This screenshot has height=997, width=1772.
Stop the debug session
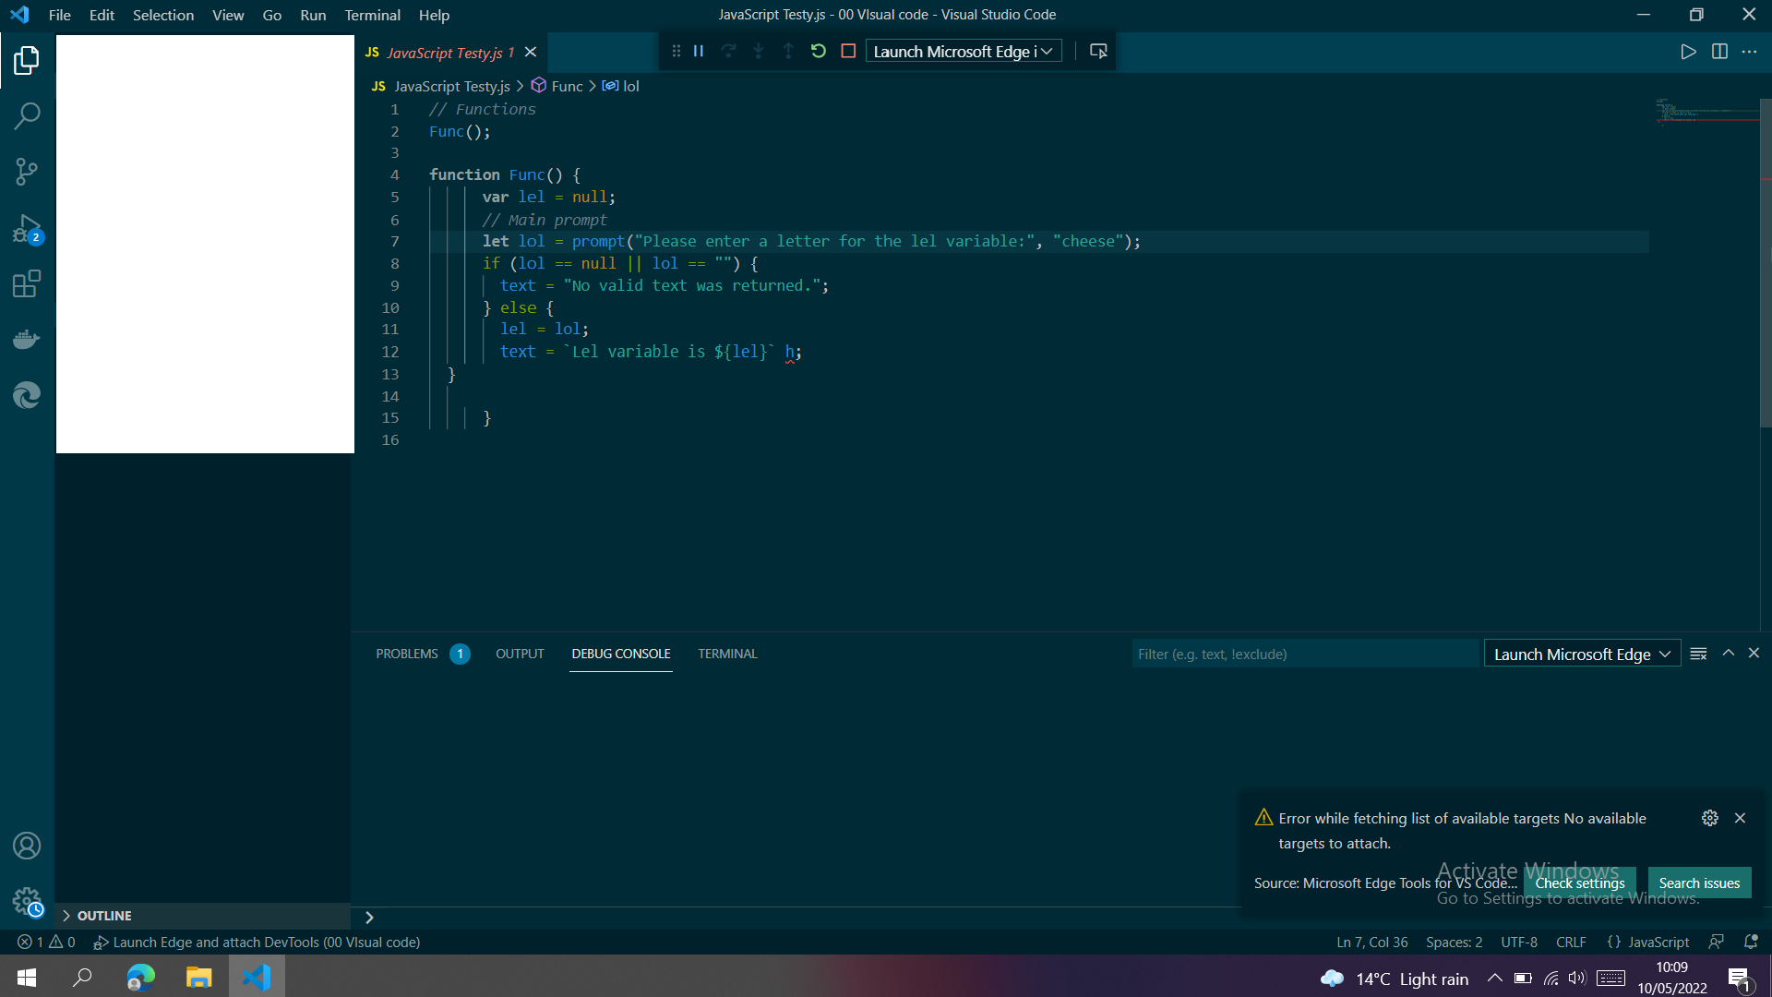(x=848, y=51)
